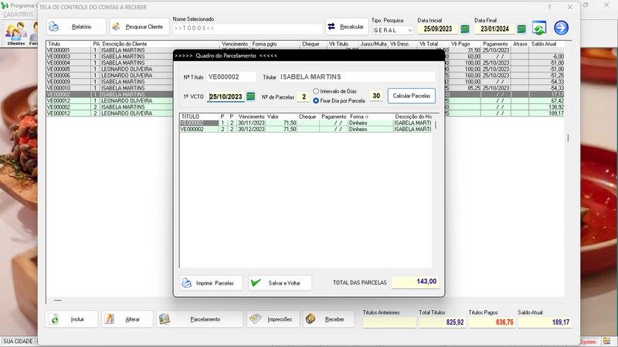The height and width of the screenshot is (347, 618).
Task: Click the Recalcular button
Action: (346, 27)
